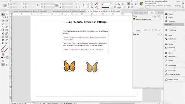
Task: Collapse the 1 Links disclosure arrow
Action: (134, 30)
